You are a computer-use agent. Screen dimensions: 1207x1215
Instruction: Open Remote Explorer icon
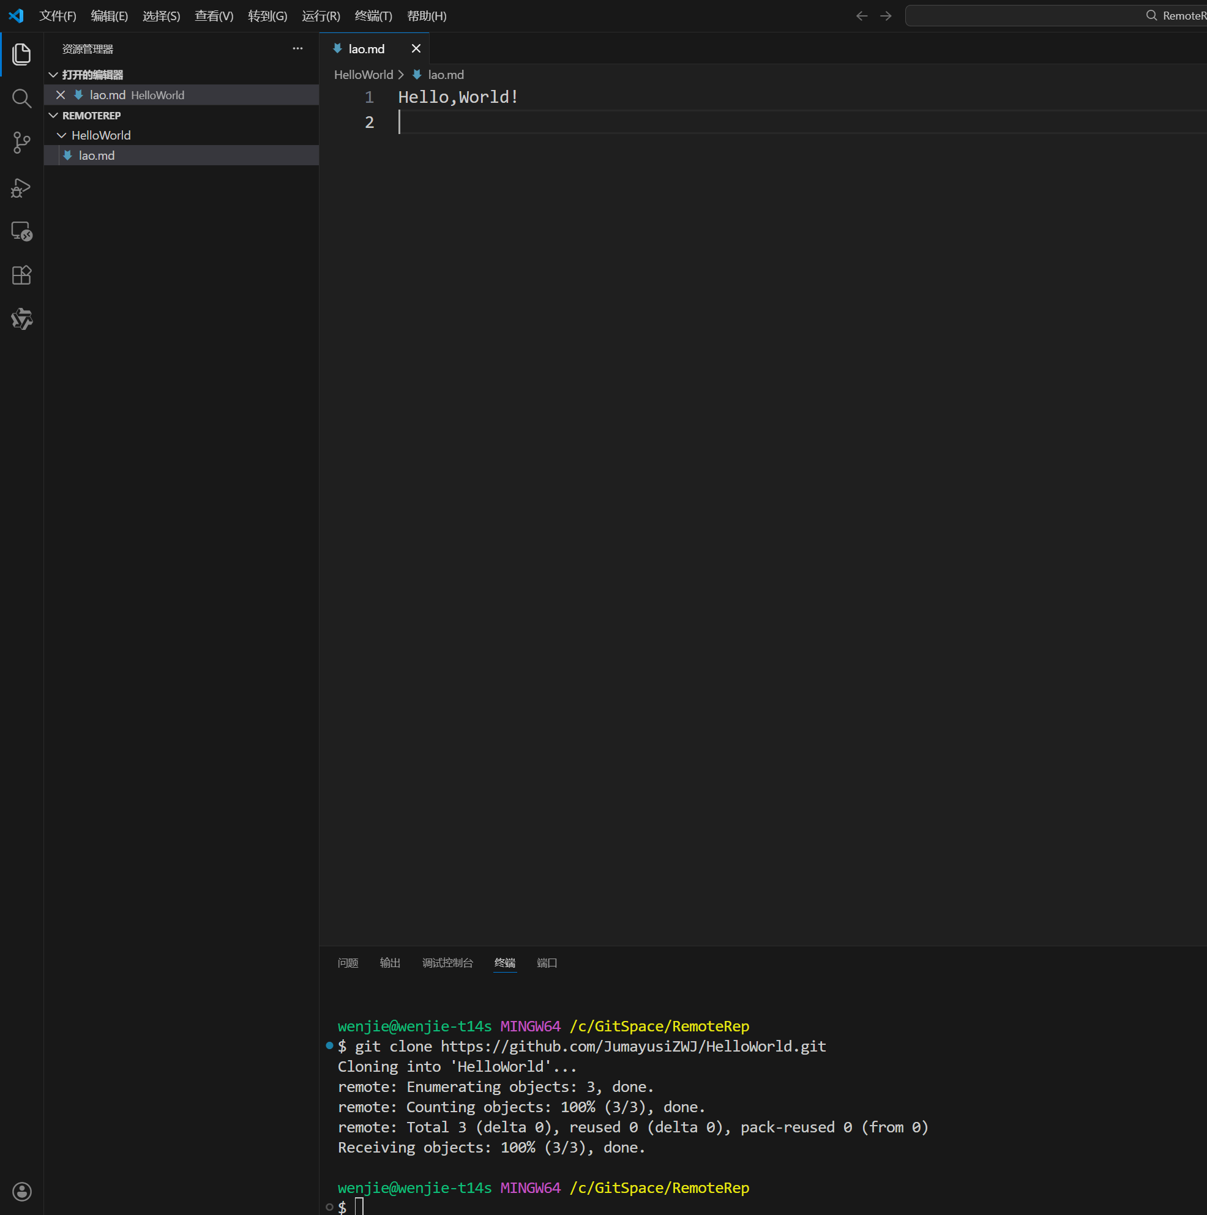[21, 231]
